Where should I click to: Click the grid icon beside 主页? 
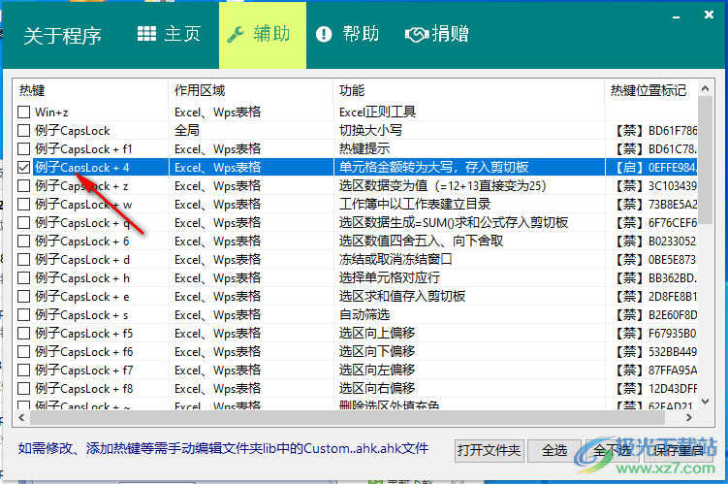click(146, 33)
